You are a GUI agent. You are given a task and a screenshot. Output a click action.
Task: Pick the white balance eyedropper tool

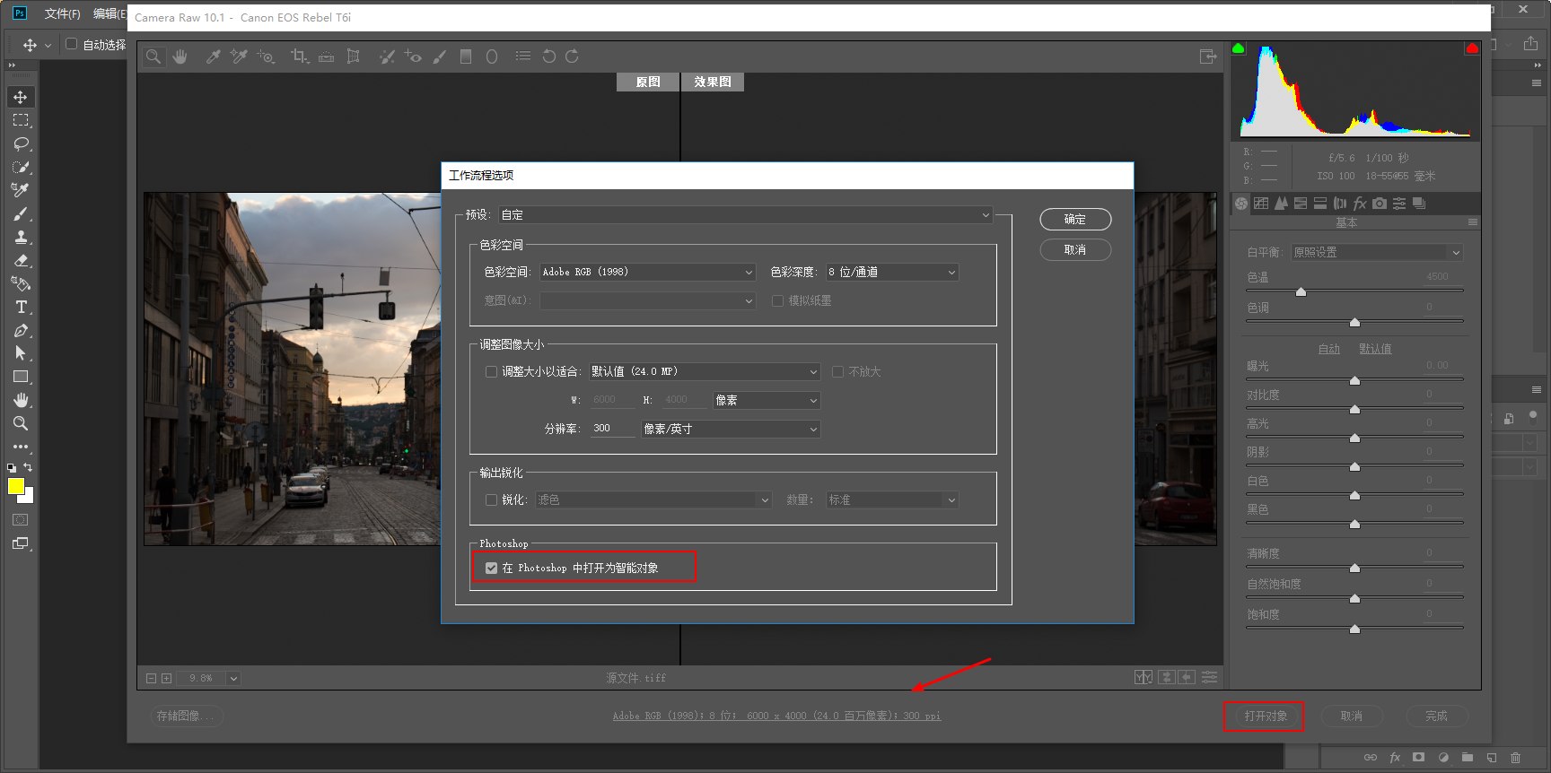214,56
